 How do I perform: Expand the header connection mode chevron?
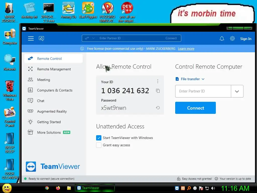pos(93,38)
